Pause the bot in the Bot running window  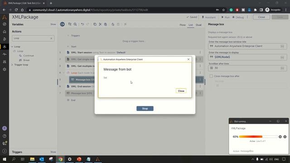[x=280, y=137]
